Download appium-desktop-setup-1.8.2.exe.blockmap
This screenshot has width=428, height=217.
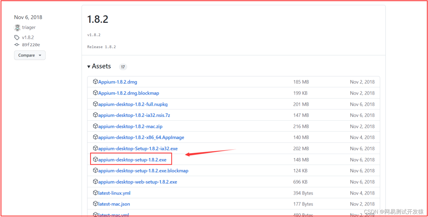143,171
